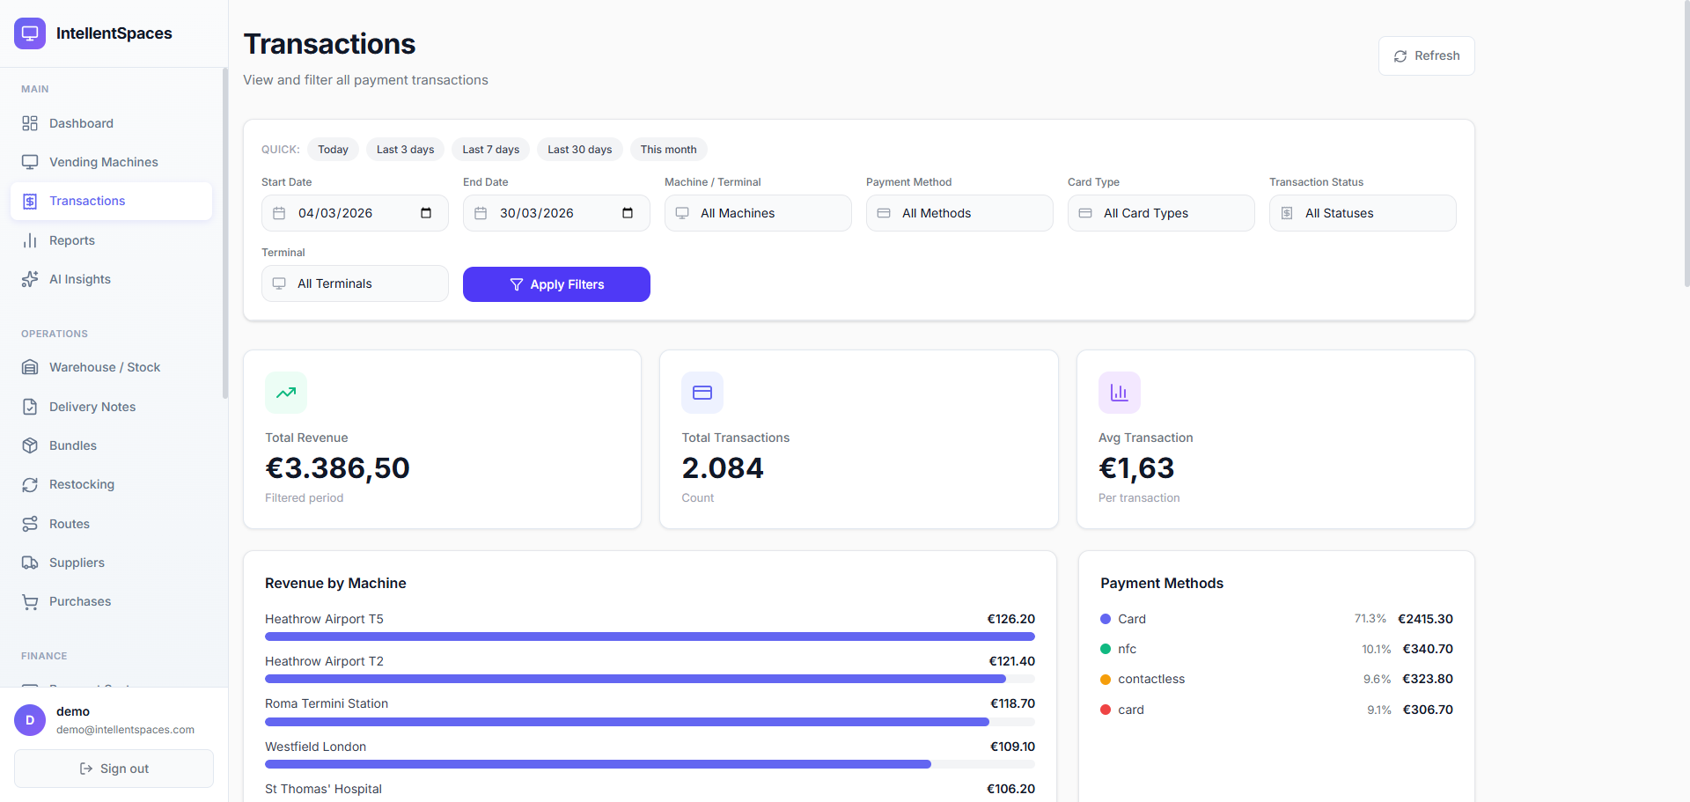The image size is (1690, 802).
Task: Open the End Date calendar picker icon
Action: click(628, 213)
